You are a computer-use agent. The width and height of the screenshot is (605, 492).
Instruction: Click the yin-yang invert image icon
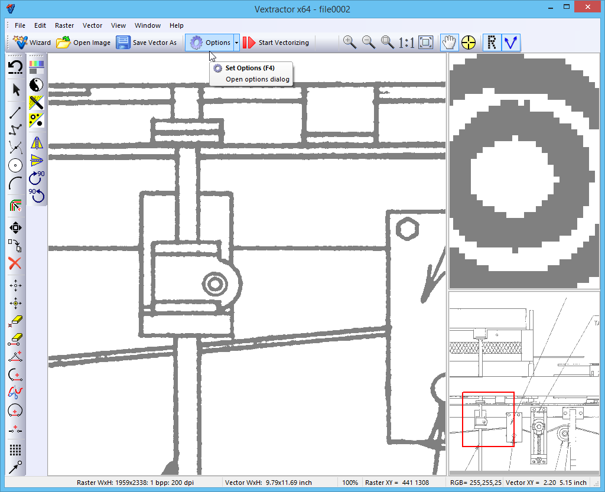tap(37, 84)
